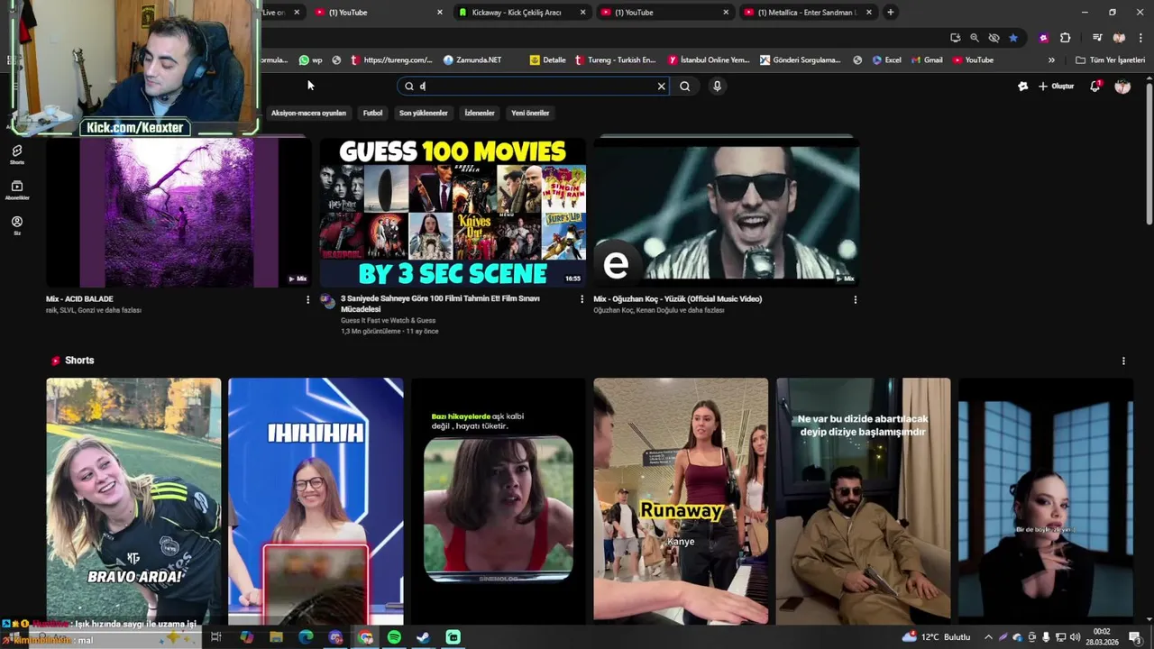Open the Bazı hikayelerde aşk short
The image size is (1154, 649).
click(498, 500)
